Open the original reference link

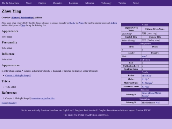pyautogui.click(x=44, y=98)
